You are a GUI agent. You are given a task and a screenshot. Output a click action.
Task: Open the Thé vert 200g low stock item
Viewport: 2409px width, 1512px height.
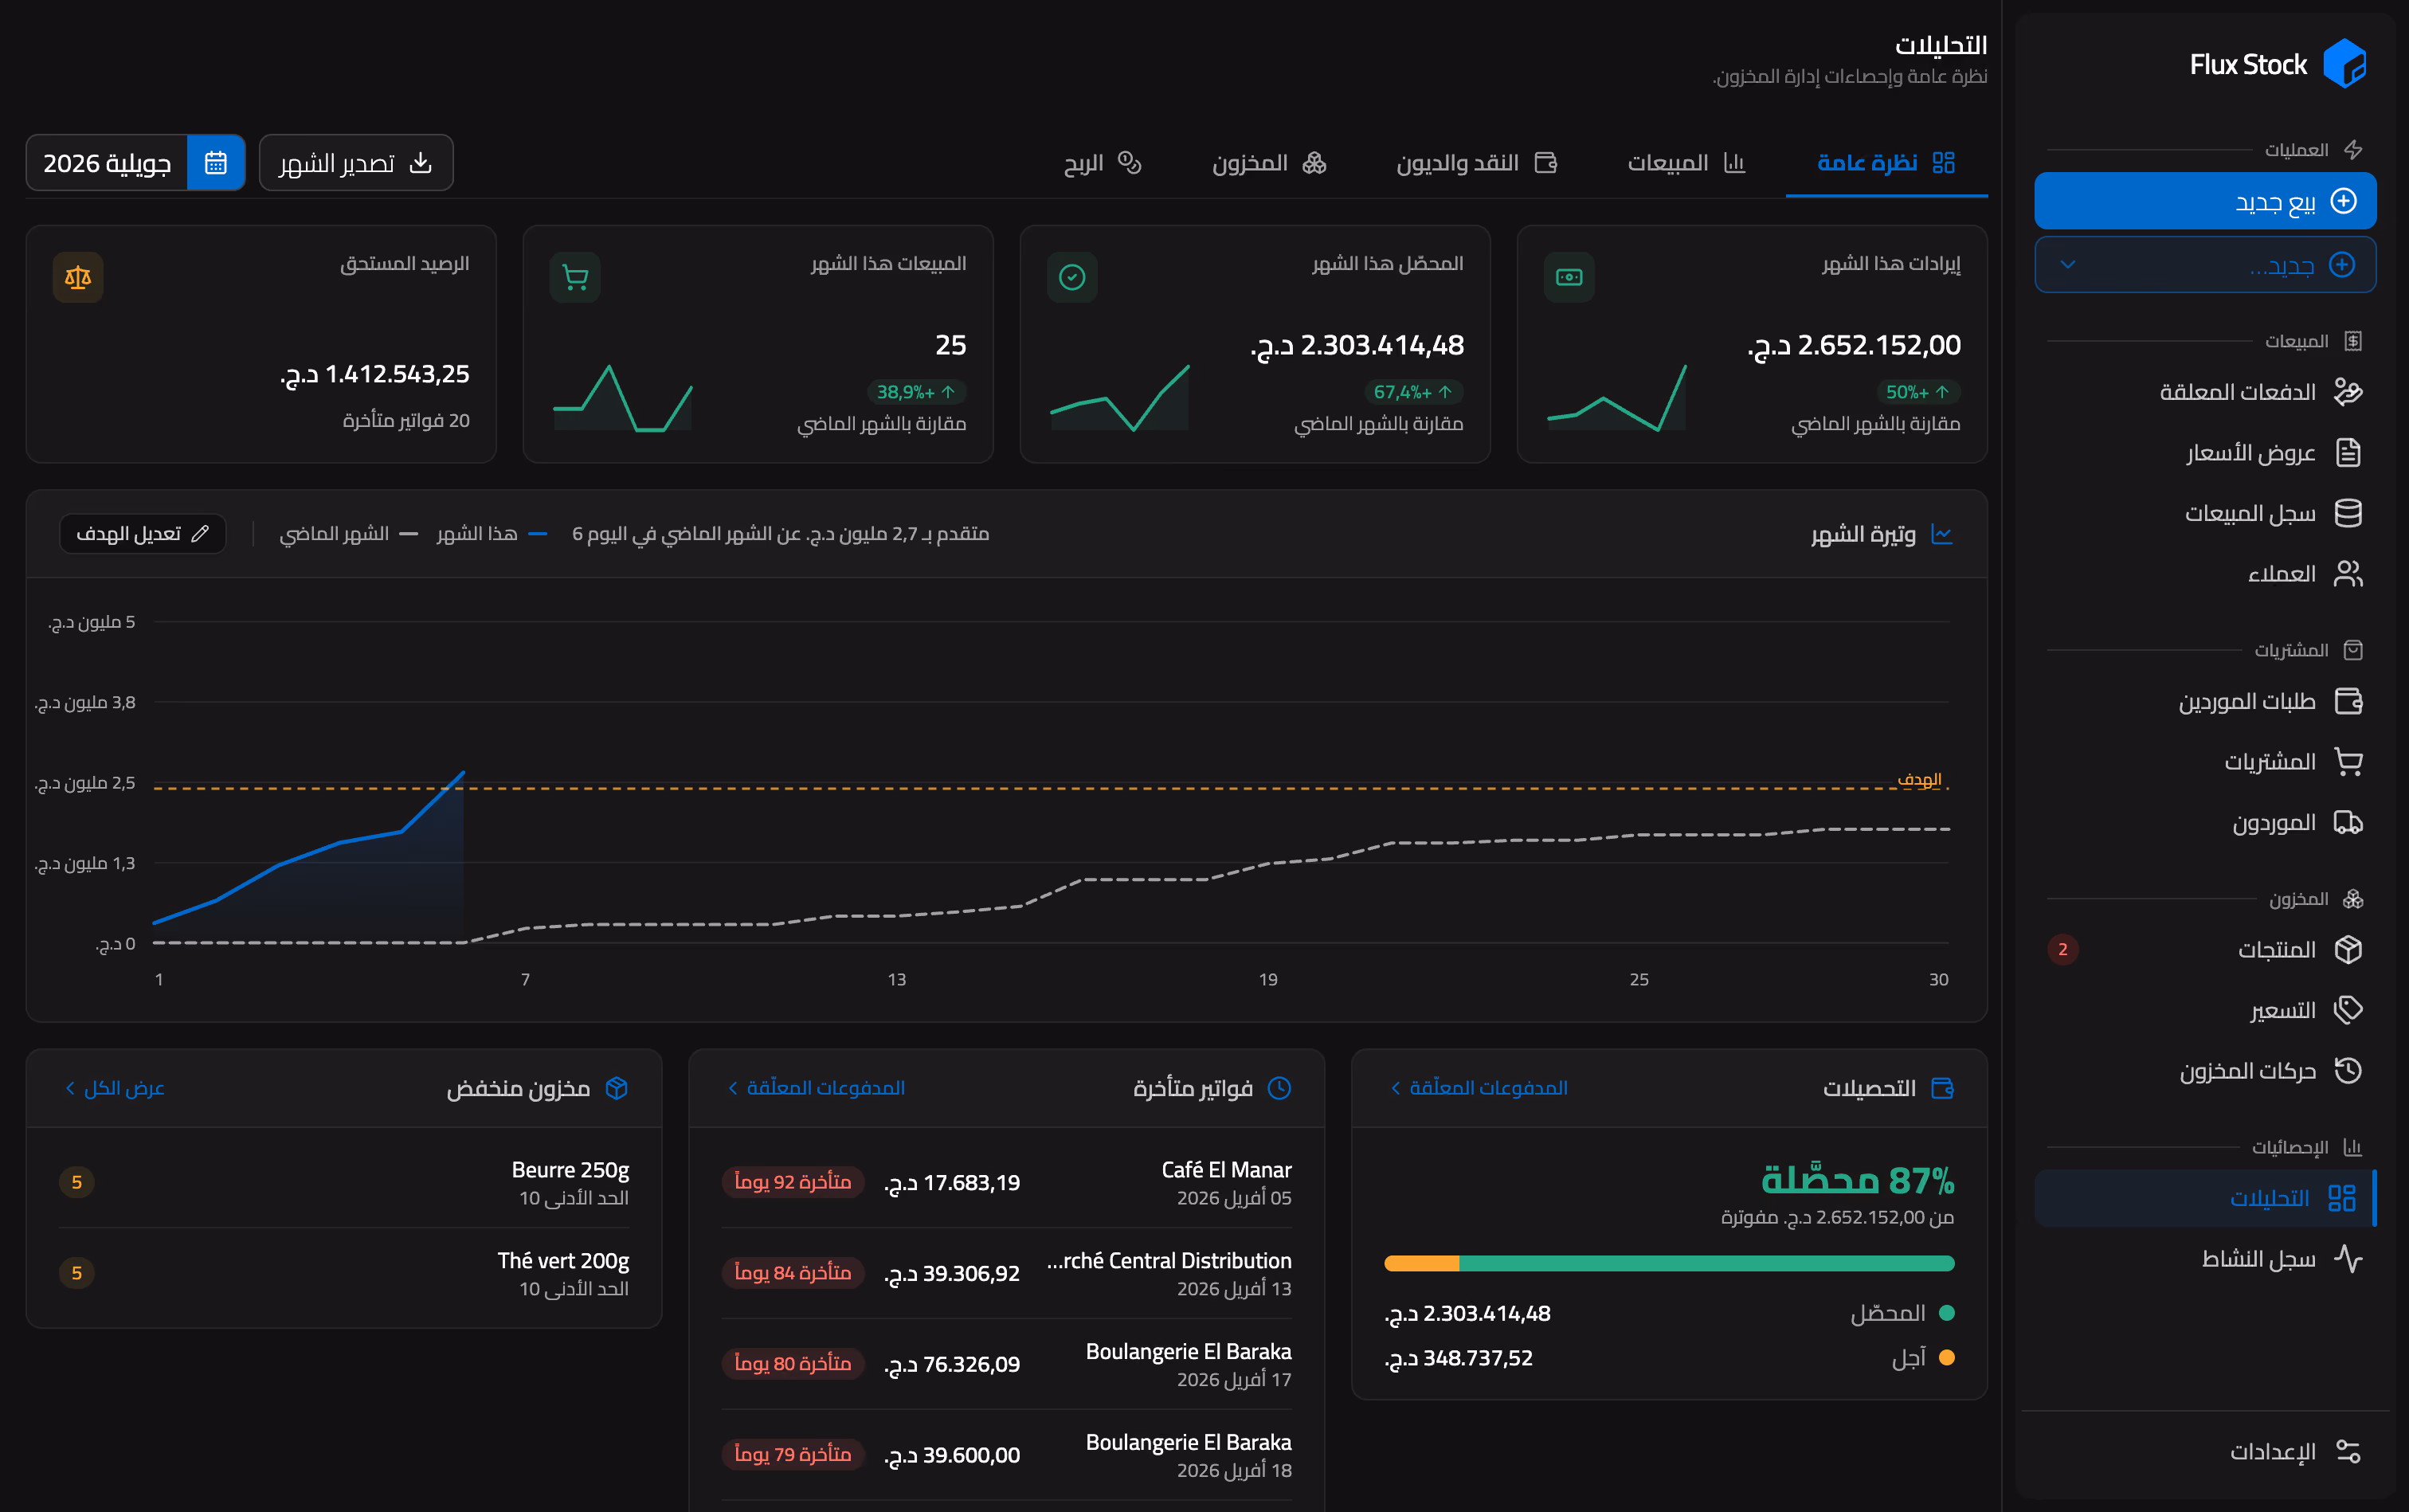(344, 1273)
